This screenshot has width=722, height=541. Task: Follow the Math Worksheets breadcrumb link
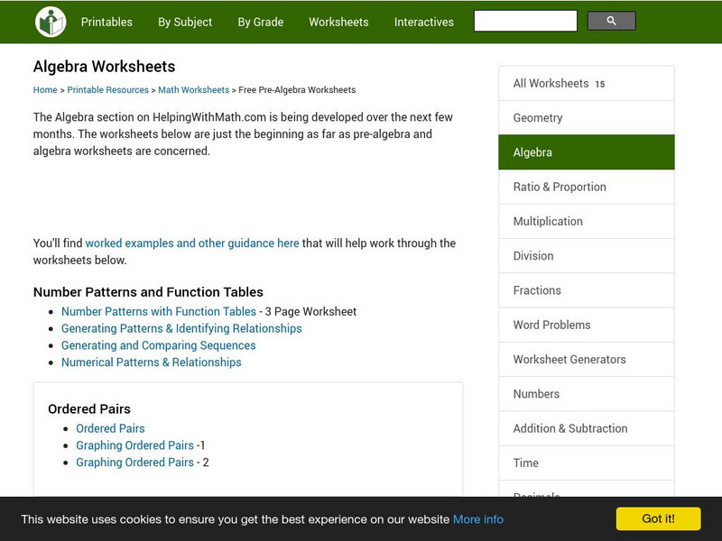pyautogui.click(x=193, y=90)
